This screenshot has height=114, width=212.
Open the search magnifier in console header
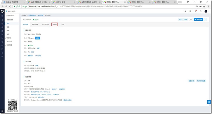(x=185, y=11)
